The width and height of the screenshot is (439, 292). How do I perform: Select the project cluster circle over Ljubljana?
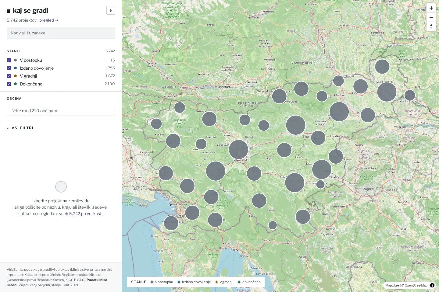point(238,150)
